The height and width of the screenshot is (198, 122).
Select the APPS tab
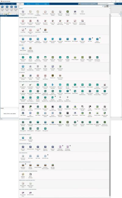pos(20,4)
